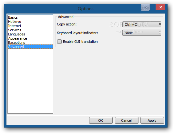Click the Cancel button
Image resolution: width=174 pixels, height=134 pixels.
coord(127,120)
